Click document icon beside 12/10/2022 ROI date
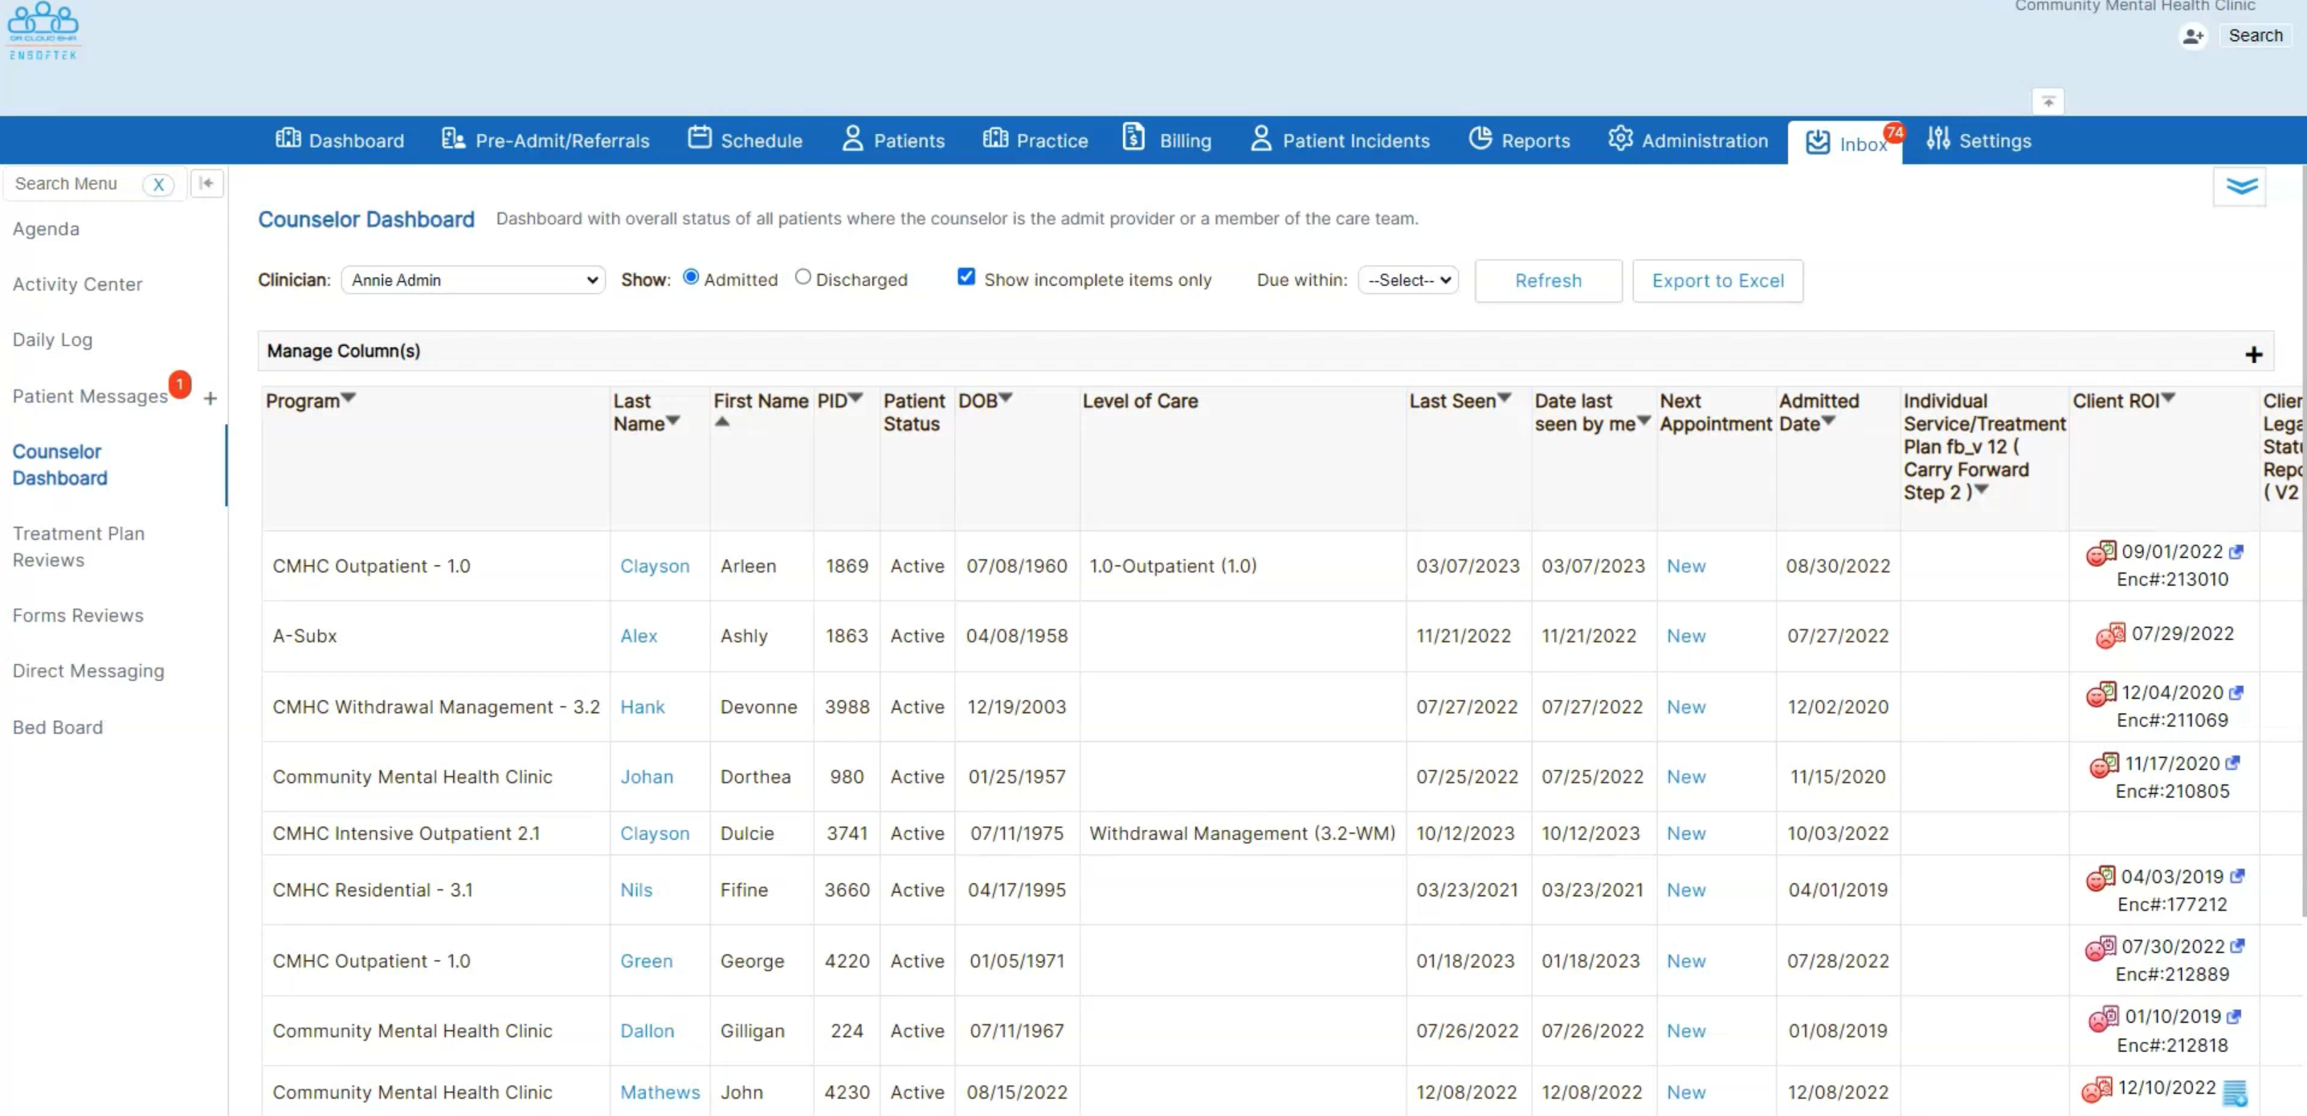Viewport: 2307px width, 1116px height. [x=2235, y=1092]
